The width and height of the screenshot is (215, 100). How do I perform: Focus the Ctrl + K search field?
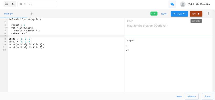(37, 4)
